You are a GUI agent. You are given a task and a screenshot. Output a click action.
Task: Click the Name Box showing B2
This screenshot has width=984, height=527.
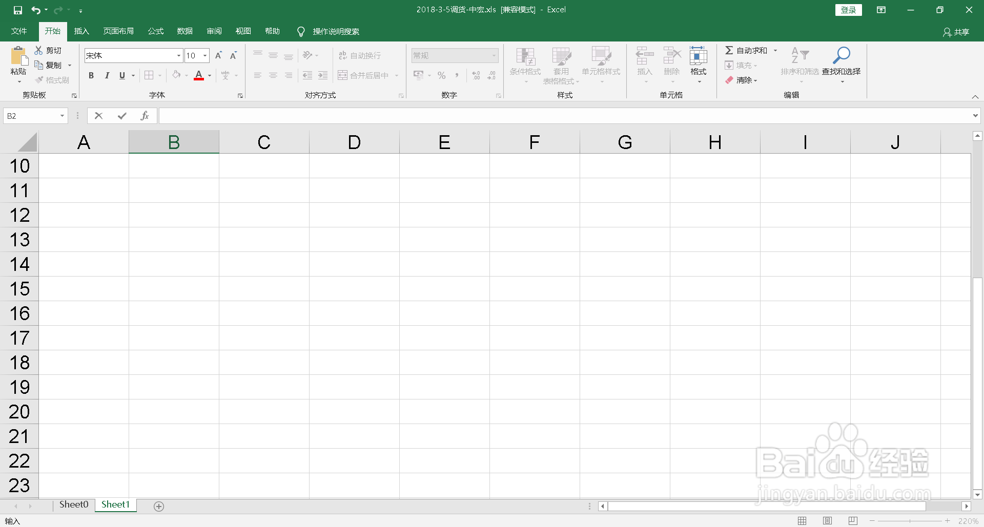pos(35,116)
